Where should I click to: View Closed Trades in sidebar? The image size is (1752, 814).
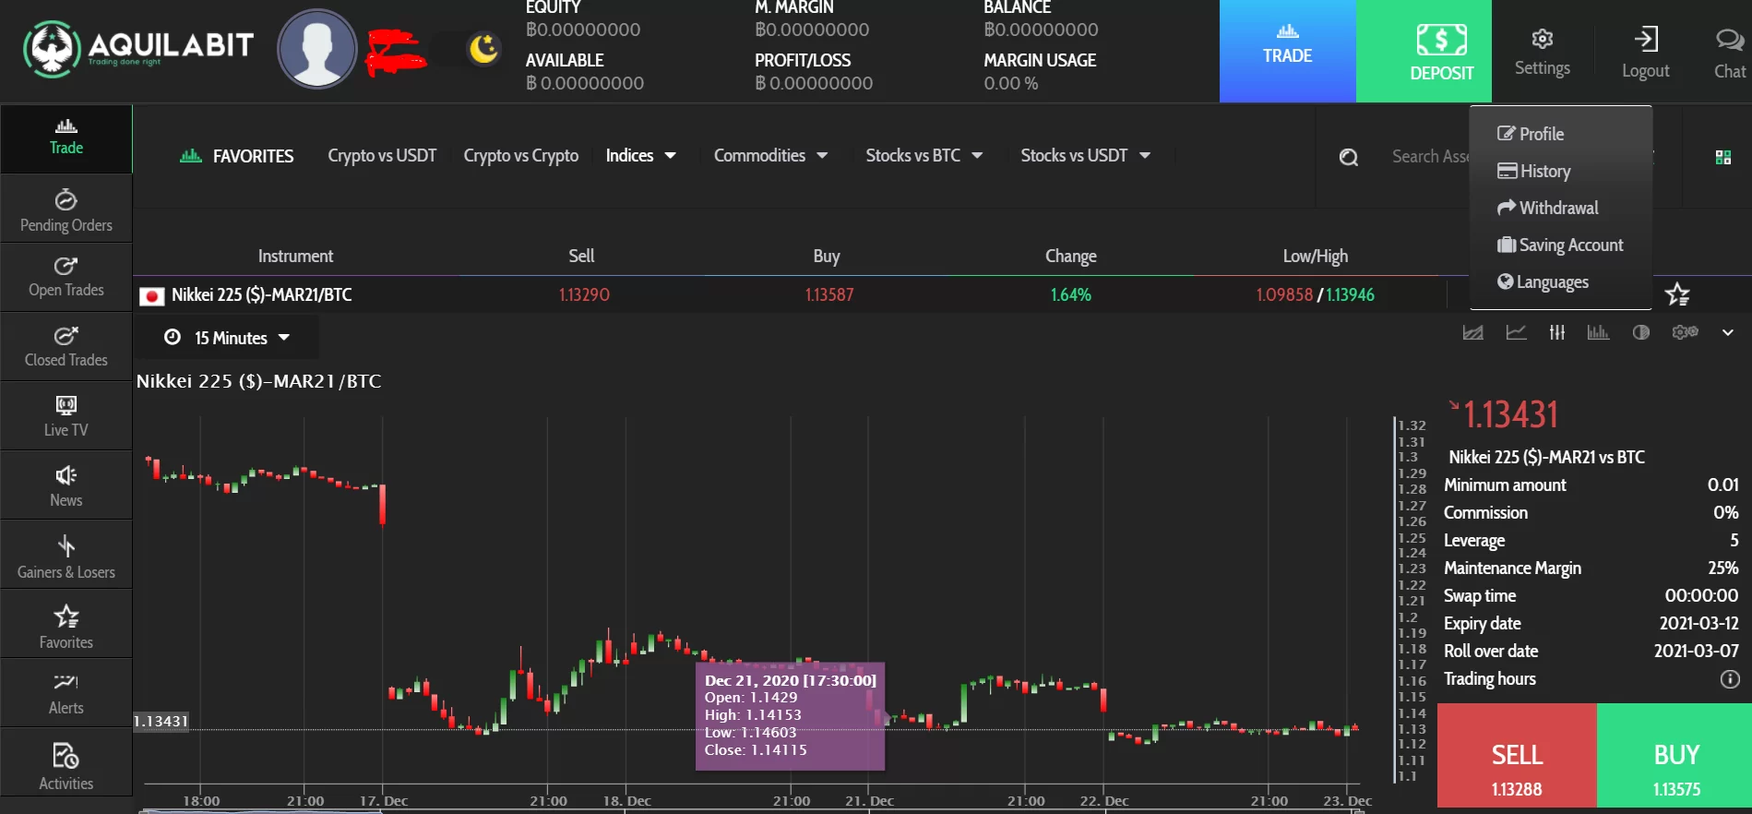point(66,346)
